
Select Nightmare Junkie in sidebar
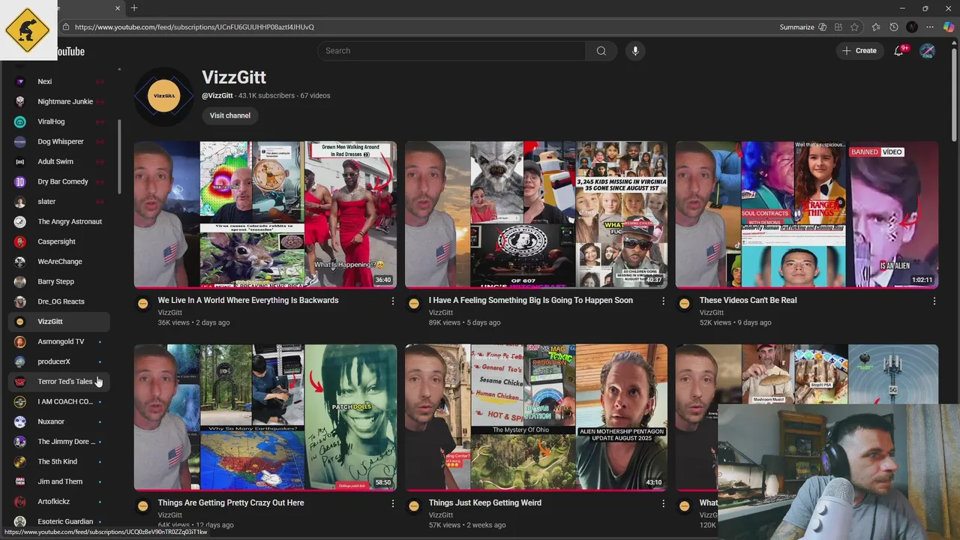tap(58, 101)
